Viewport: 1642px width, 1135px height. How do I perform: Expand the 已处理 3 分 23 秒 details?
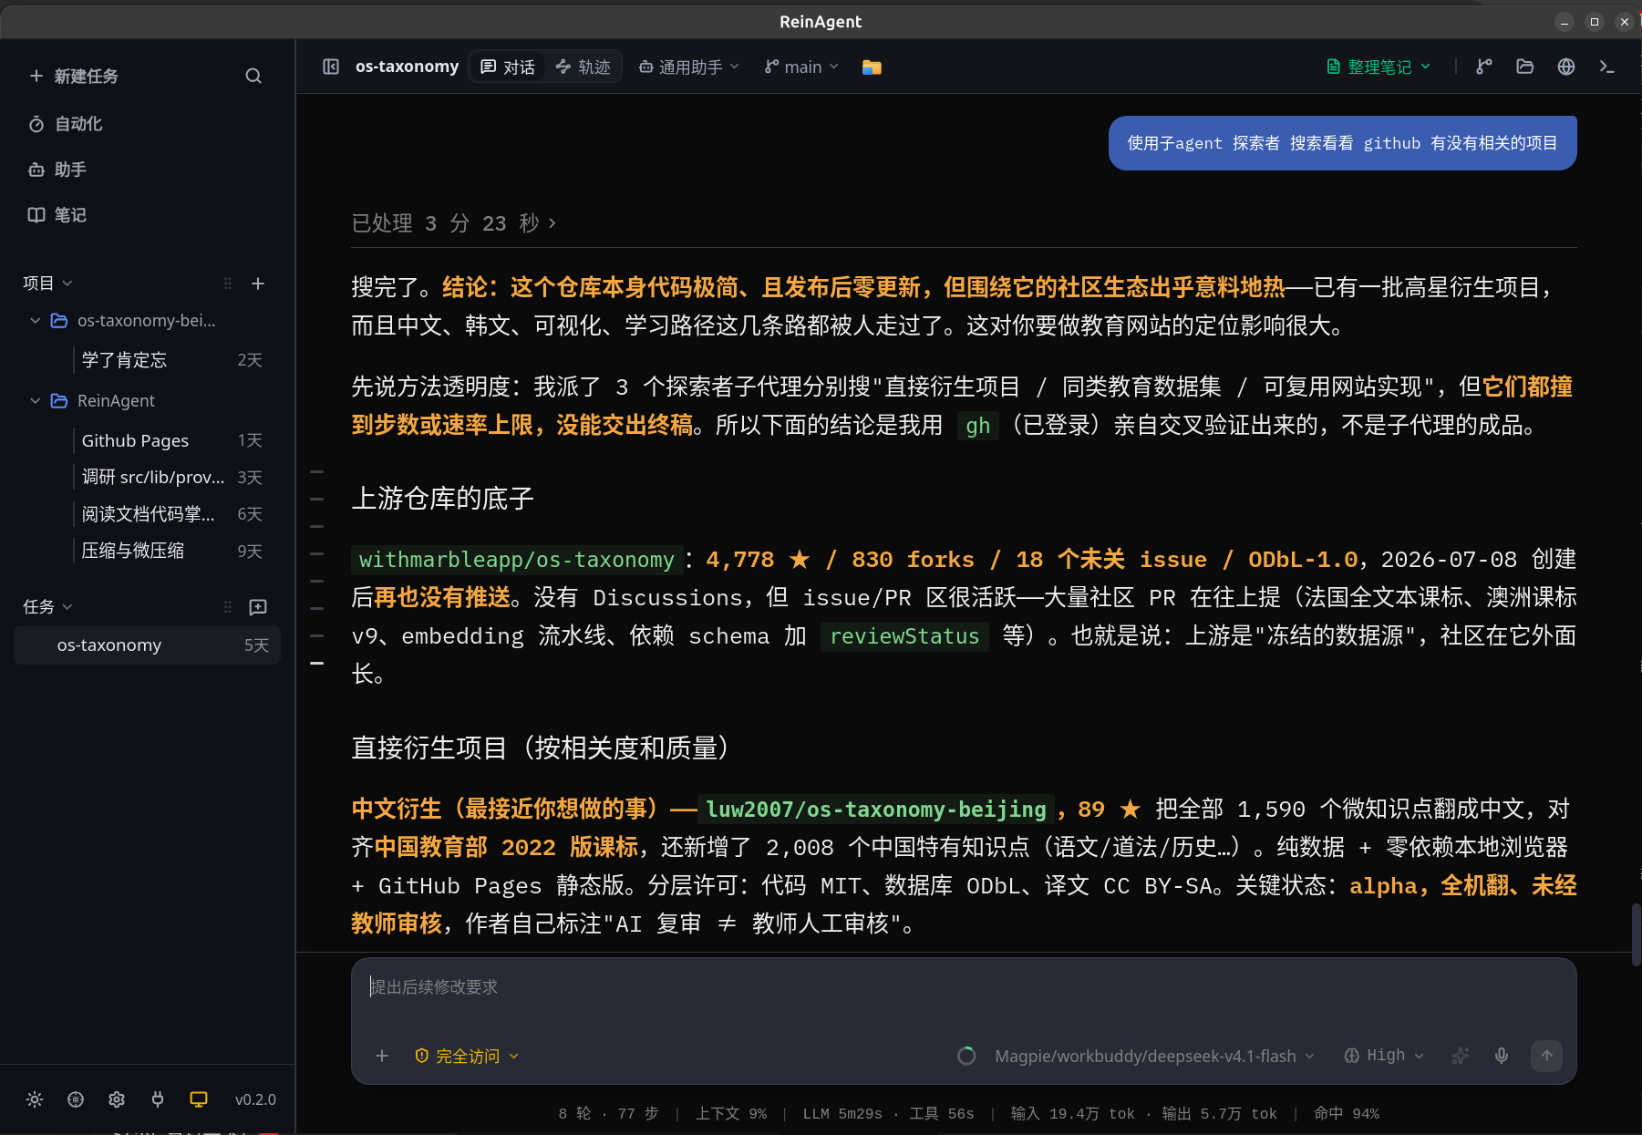pos(454,223)
